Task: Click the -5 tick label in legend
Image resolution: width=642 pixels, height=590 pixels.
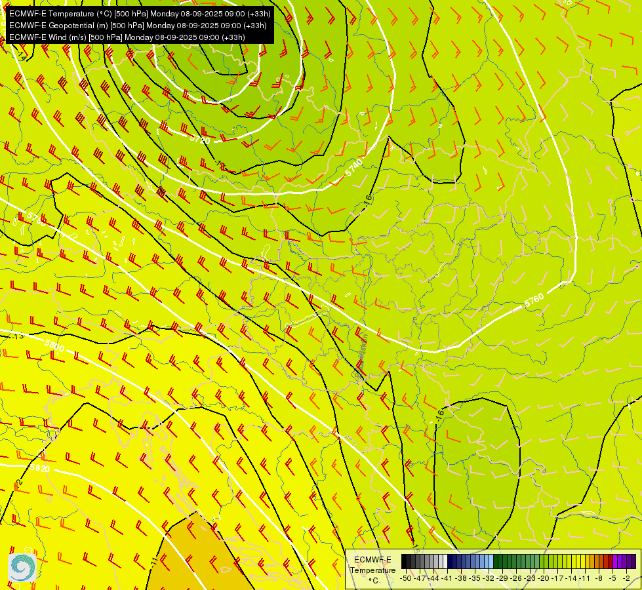Action: coord(612,579)
